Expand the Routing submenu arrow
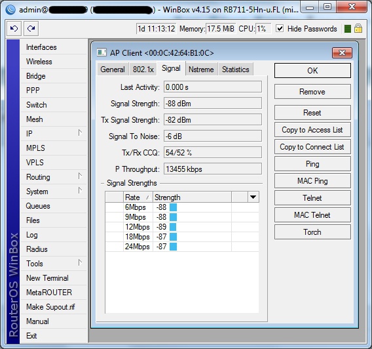Viewport: 372px width, 349px height. (80, 176)
